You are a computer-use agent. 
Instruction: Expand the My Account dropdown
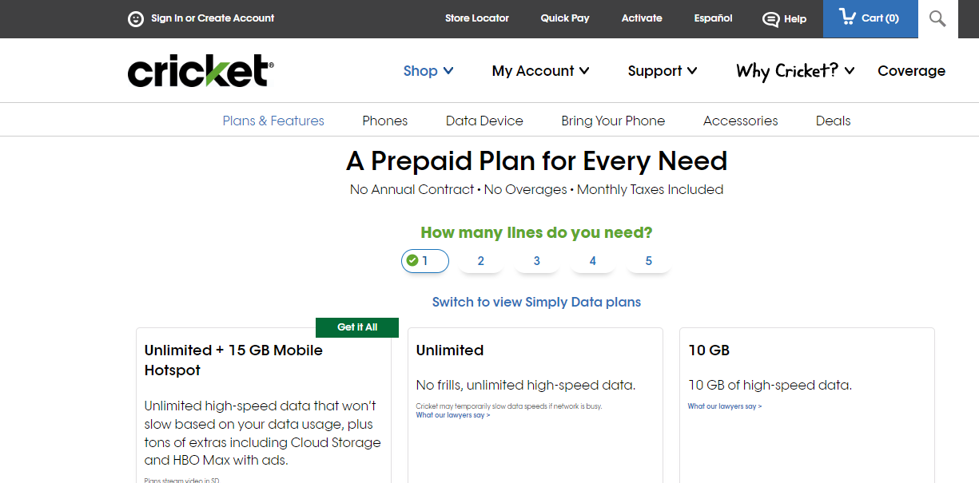coord(541,71)
